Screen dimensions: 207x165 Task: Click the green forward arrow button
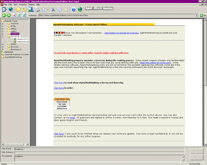9,15
